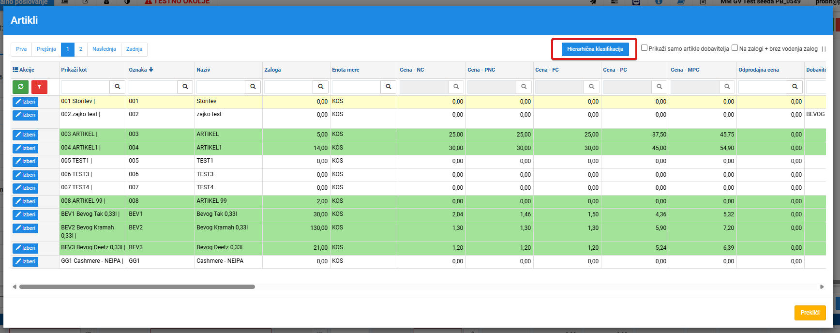
Task: Open Hierarhična klasifikacija
Action: coord(595,49)
